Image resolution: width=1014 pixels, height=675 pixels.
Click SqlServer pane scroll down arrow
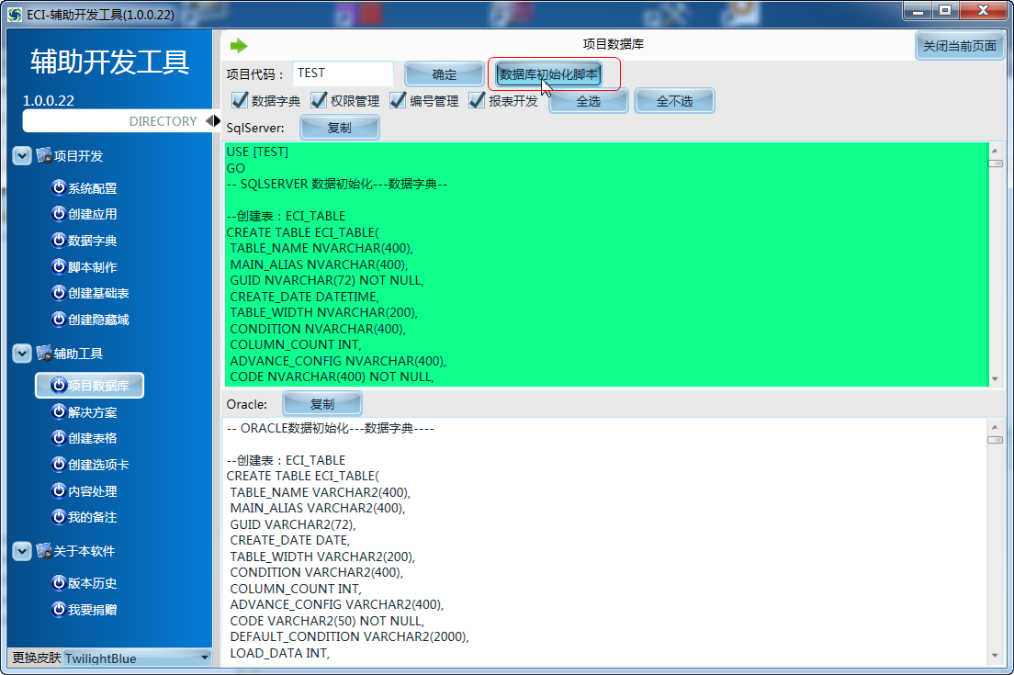pos(996,379)
